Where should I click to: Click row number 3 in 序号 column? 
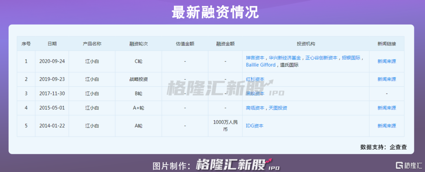tap(26, 93)
